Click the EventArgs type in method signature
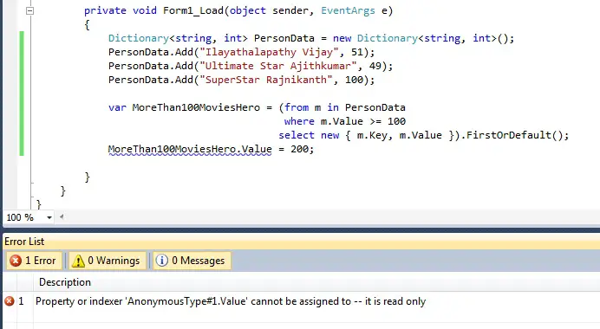 [x=348, y=10]
